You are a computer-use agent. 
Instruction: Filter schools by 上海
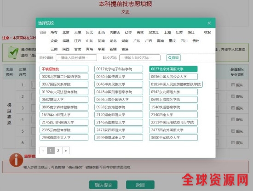tap(167, 33)
